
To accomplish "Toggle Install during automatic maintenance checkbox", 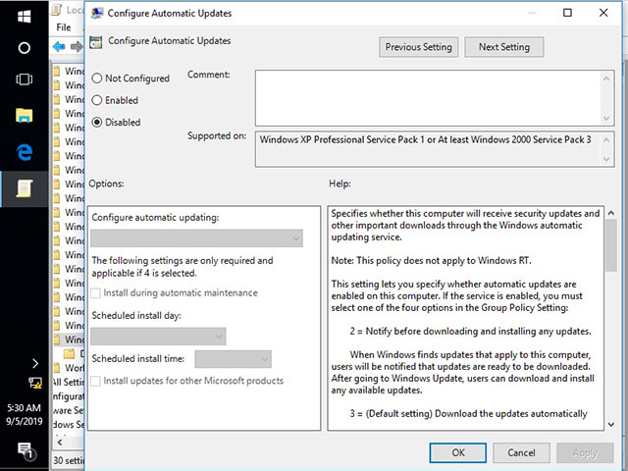I will pos(96,293).
